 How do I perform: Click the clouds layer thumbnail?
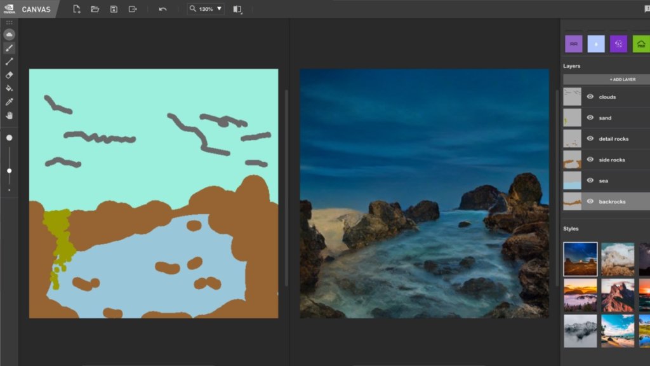pos(572,97)
